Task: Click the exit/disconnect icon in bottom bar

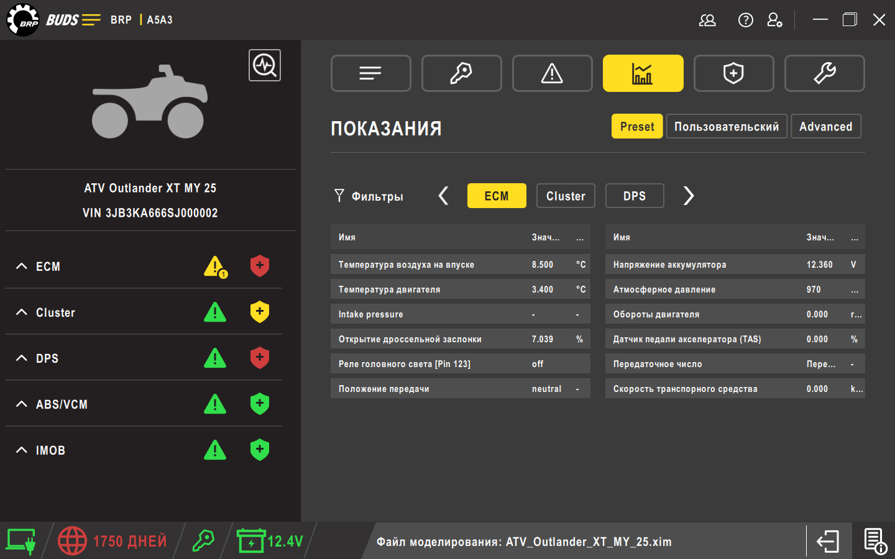Action: pos(828,541)
